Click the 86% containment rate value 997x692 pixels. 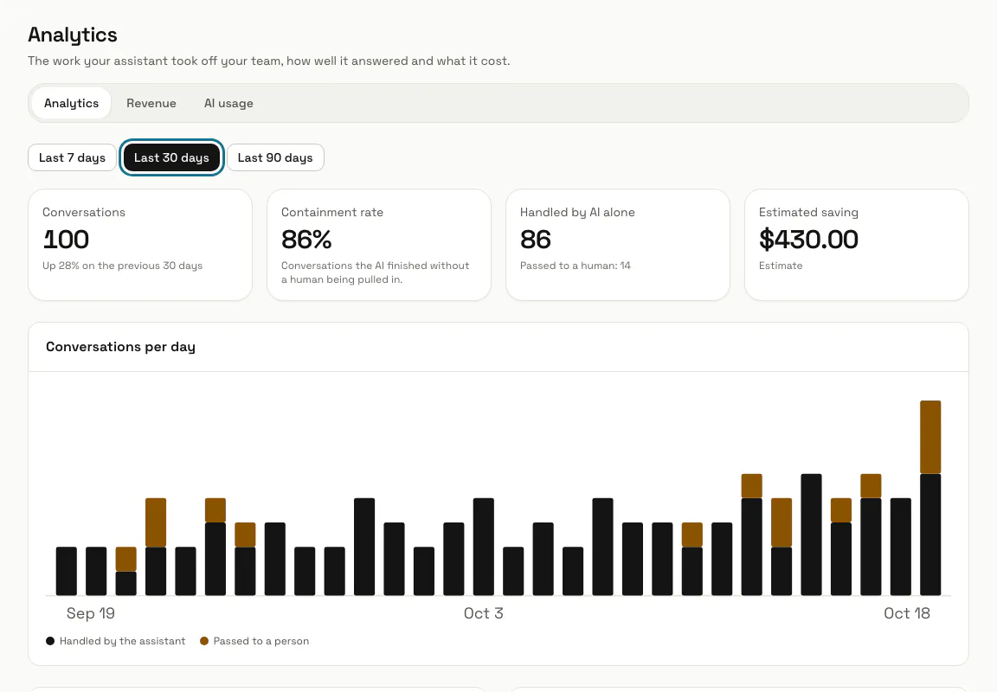tap(306, 240)
